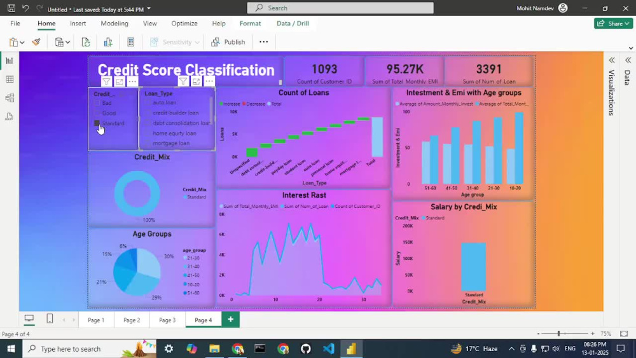This screenshot has width=636, height=358.
Task: Expand the Paste dropdown arrow
Action: pos(22,42)
